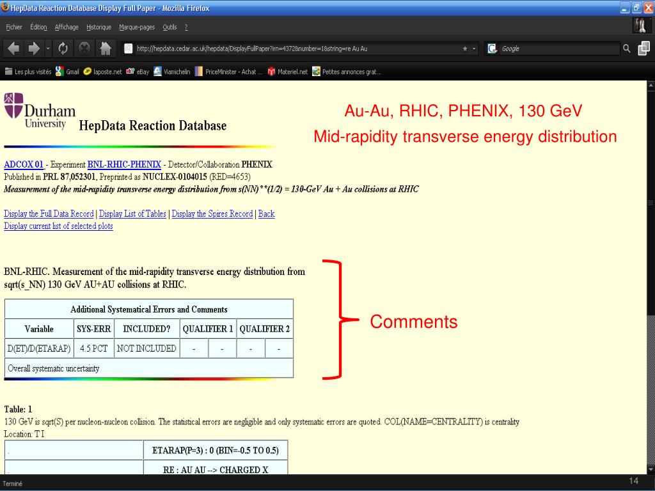Open the Fichier menu
The width and height of the screenshot is (655, 491).
[14, 27]
